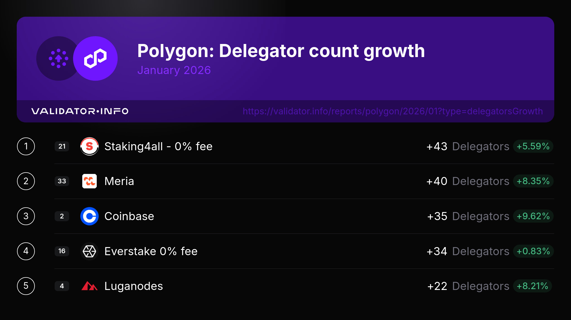Open the validator.info delegatorsGrowth report link

click(x=393, y=111)
